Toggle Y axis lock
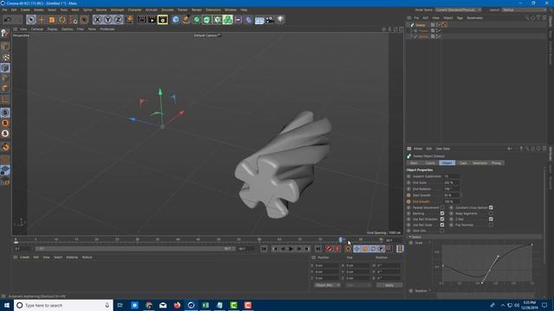 pos(107,20)
